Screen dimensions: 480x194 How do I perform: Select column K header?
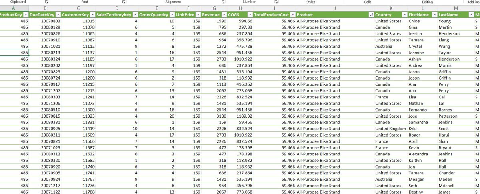pyautogui.click(x=391, y=8)
